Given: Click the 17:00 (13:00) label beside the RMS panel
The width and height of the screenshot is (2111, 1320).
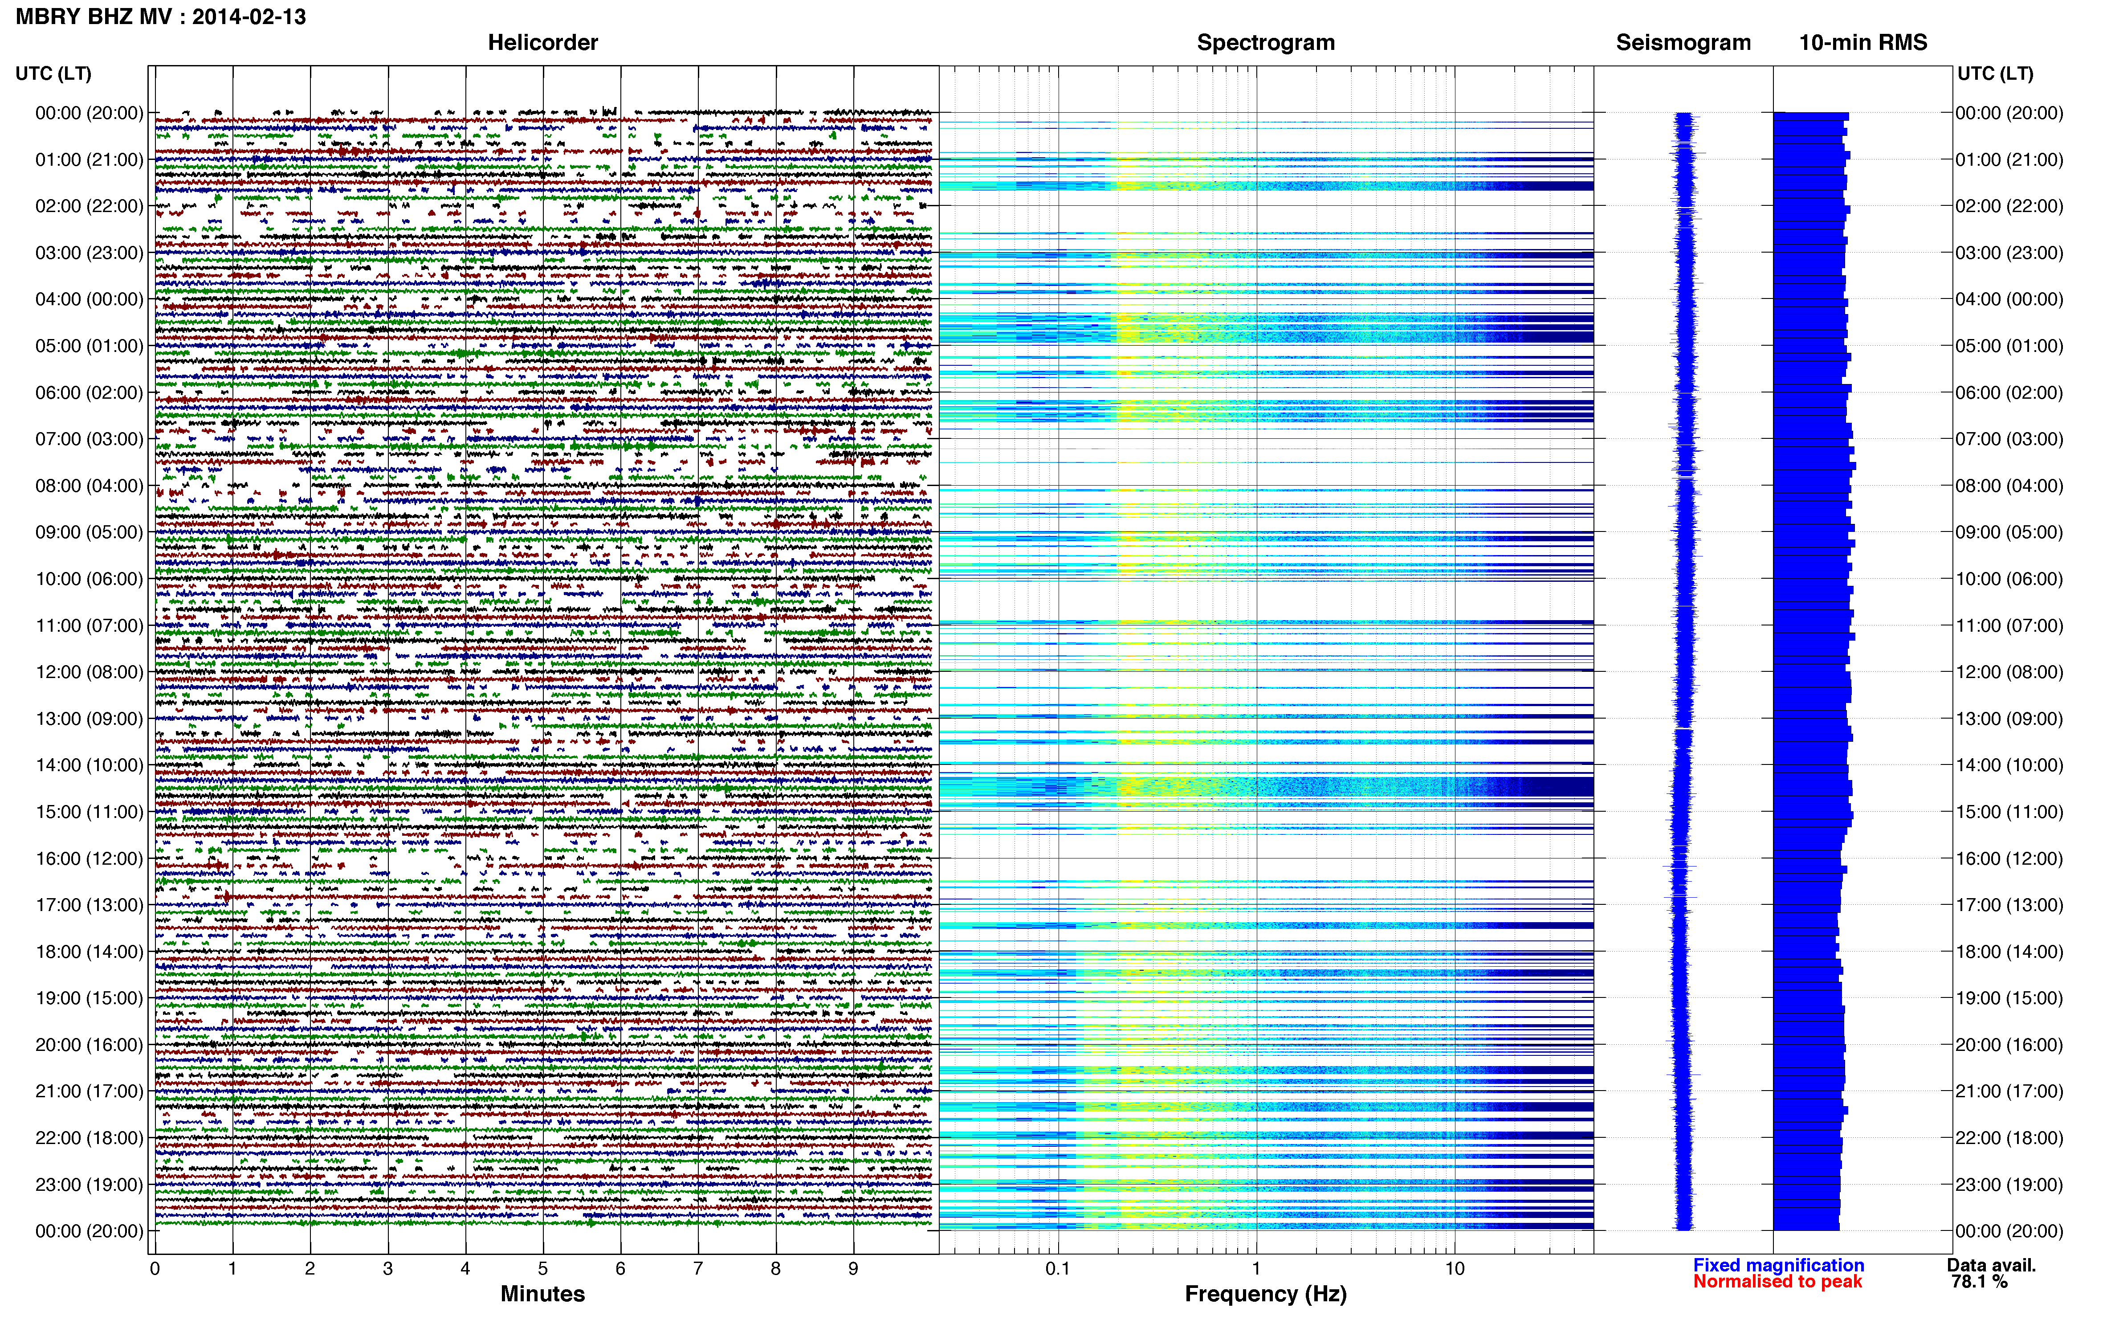Looking at the screenshot, I should click(x=2009, y=905).
